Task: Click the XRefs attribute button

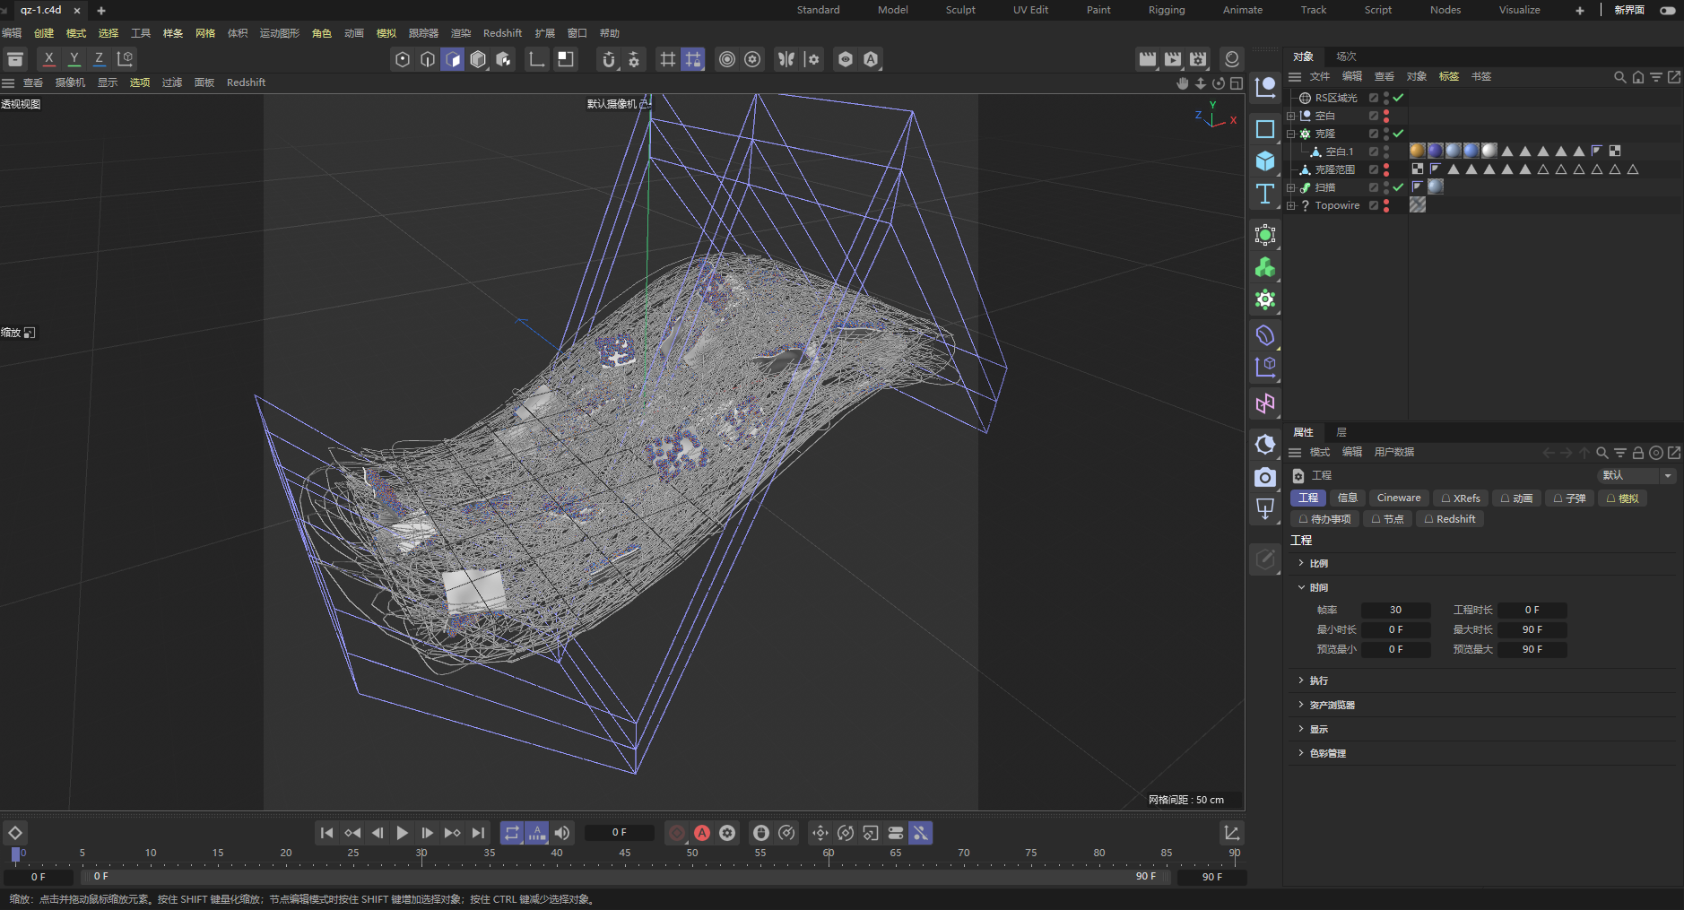Action: [x=1461, y=498]
